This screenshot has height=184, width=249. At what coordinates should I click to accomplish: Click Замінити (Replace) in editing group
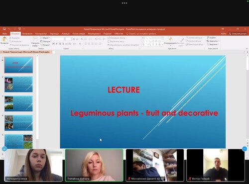coord(213,41)
